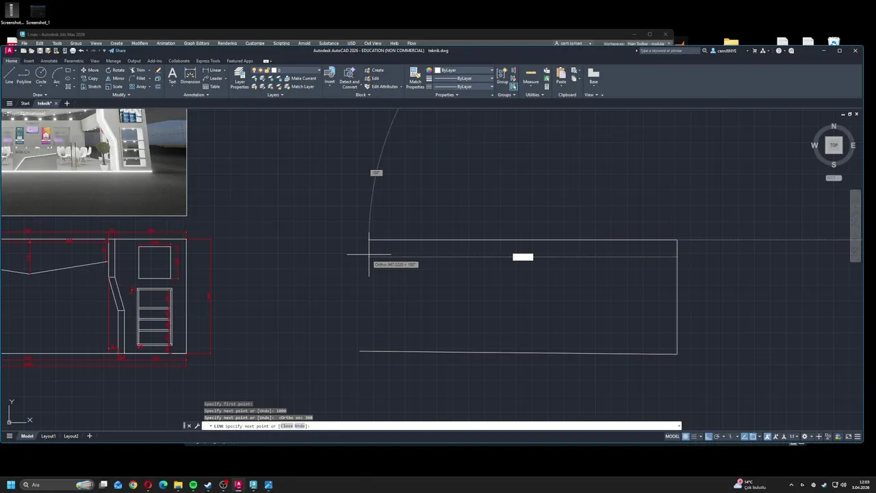876x493 pixels.
Task: Open the Parametric ribbon tab
Action: tap(74, 61)
